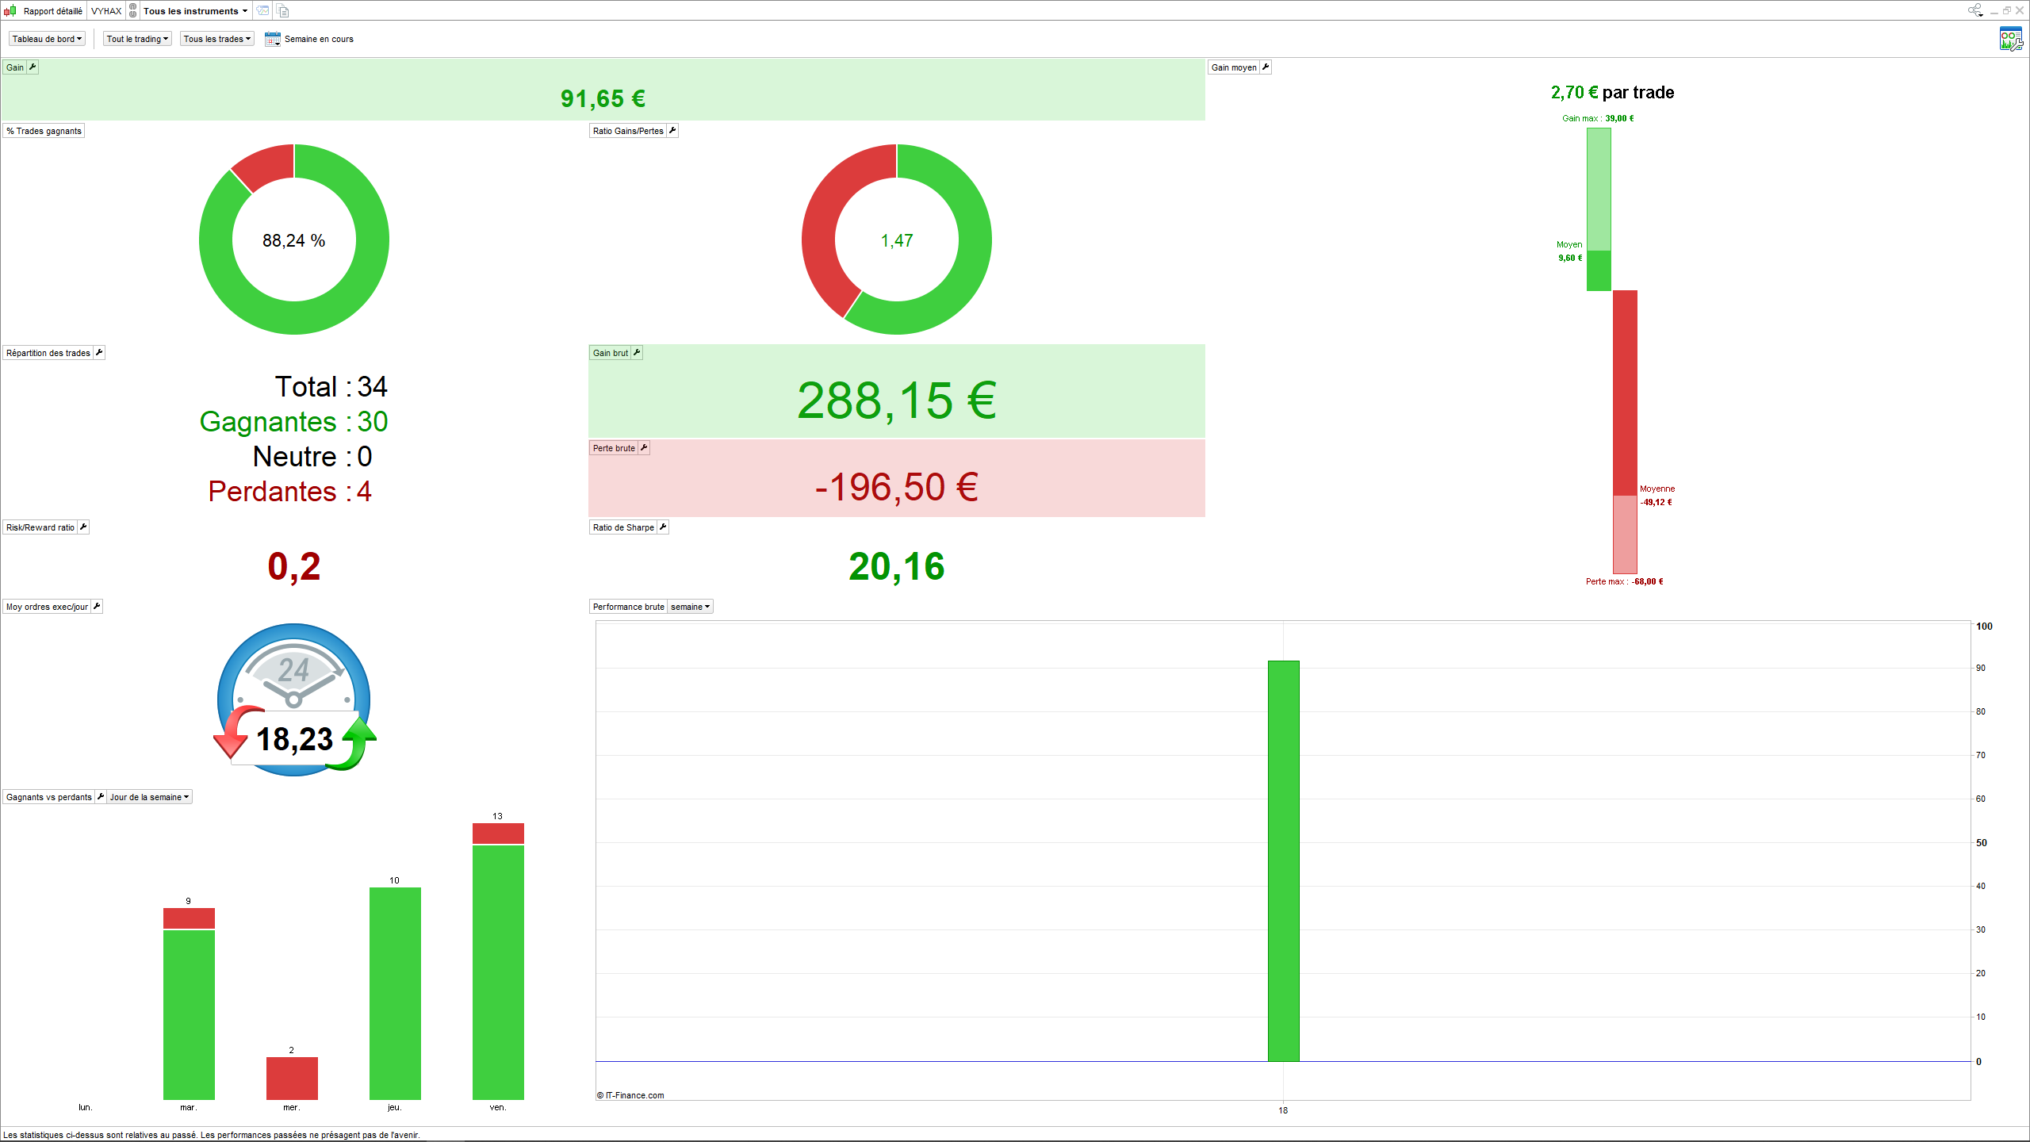
Task: Expand the Tableau de bord dropdown
Action: (47, 39)
